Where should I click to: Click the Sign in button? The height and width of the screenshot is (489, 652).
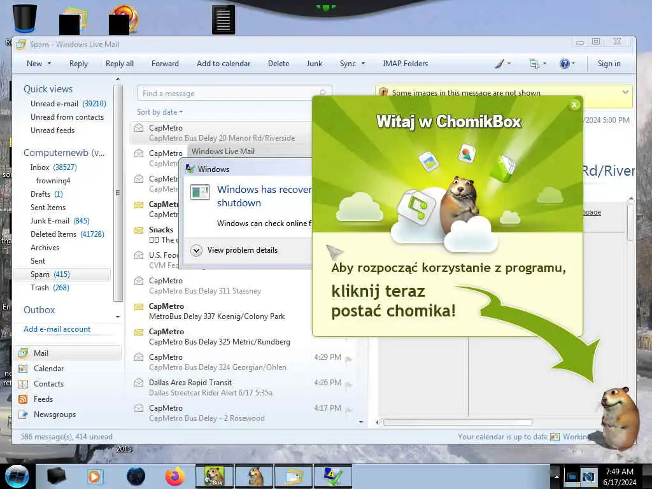click(609, 64)
